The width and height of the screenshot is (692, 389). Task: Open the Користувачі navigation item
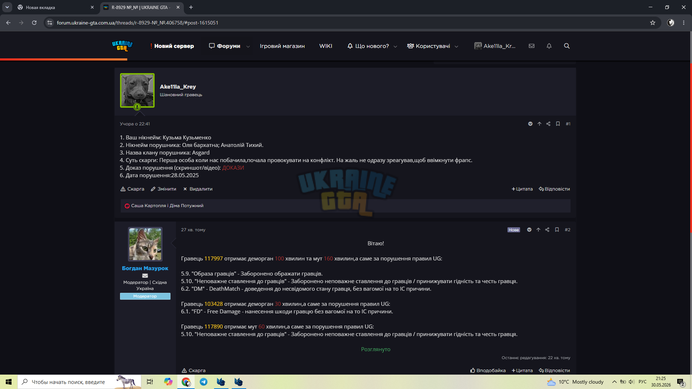coord(429,46)
